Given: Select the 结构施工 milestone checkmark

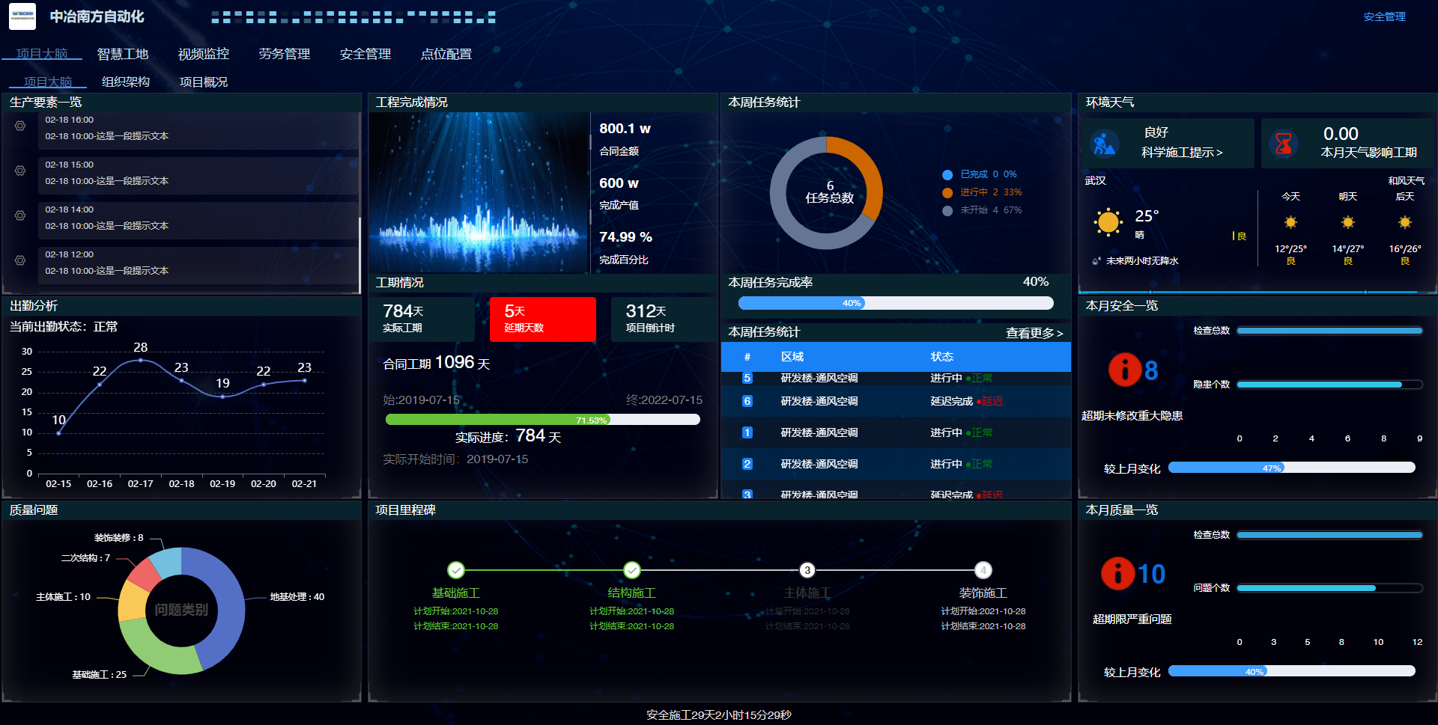Looking at the screenshot, I should coord(632,570).
